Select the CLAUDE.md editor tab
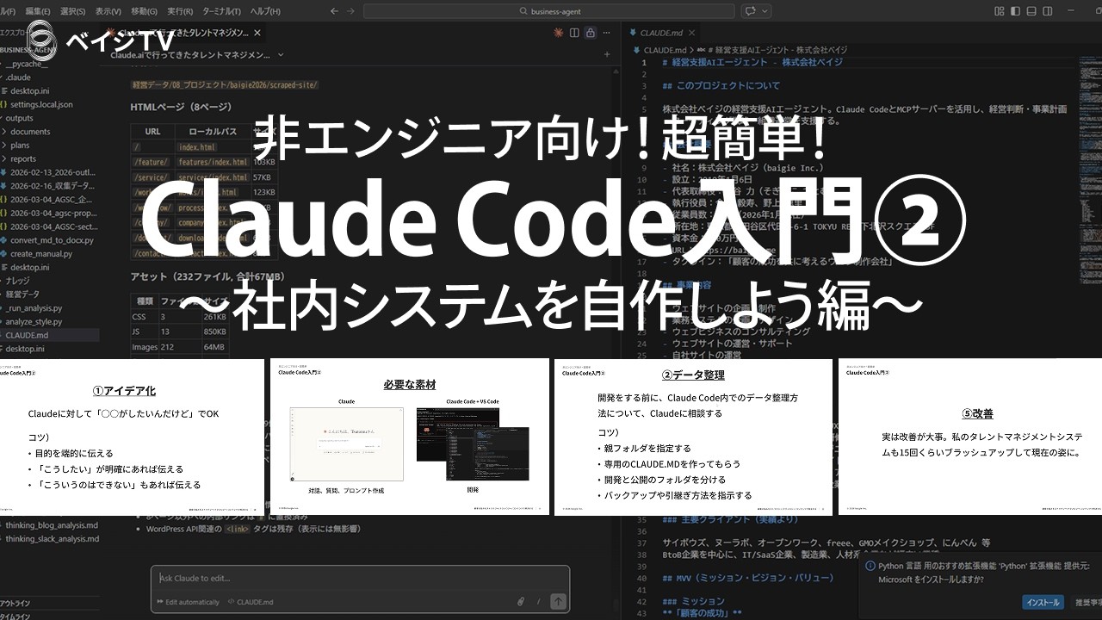1102x620 pixels. click(660, 33)
